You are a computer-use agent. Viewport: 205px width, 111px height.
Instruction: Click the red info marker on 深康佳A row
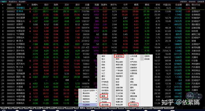pyautogui.click(x=30, y=48)
